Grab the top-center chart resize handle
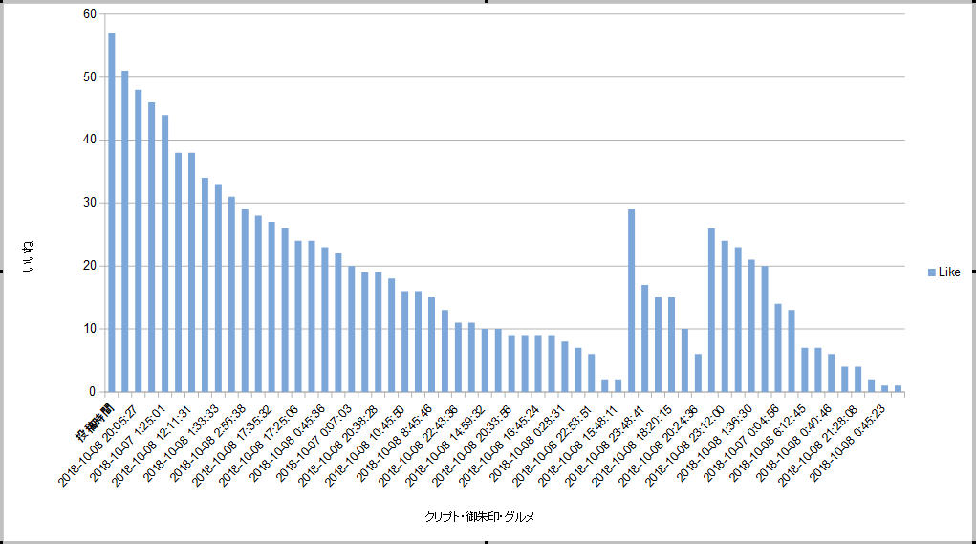 [x=488, y=2]
